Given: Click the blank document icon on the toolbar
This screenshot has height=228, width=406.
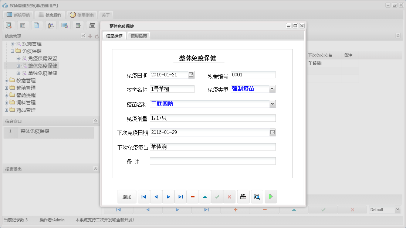Looking at the screenshot, I should (36, 25).
